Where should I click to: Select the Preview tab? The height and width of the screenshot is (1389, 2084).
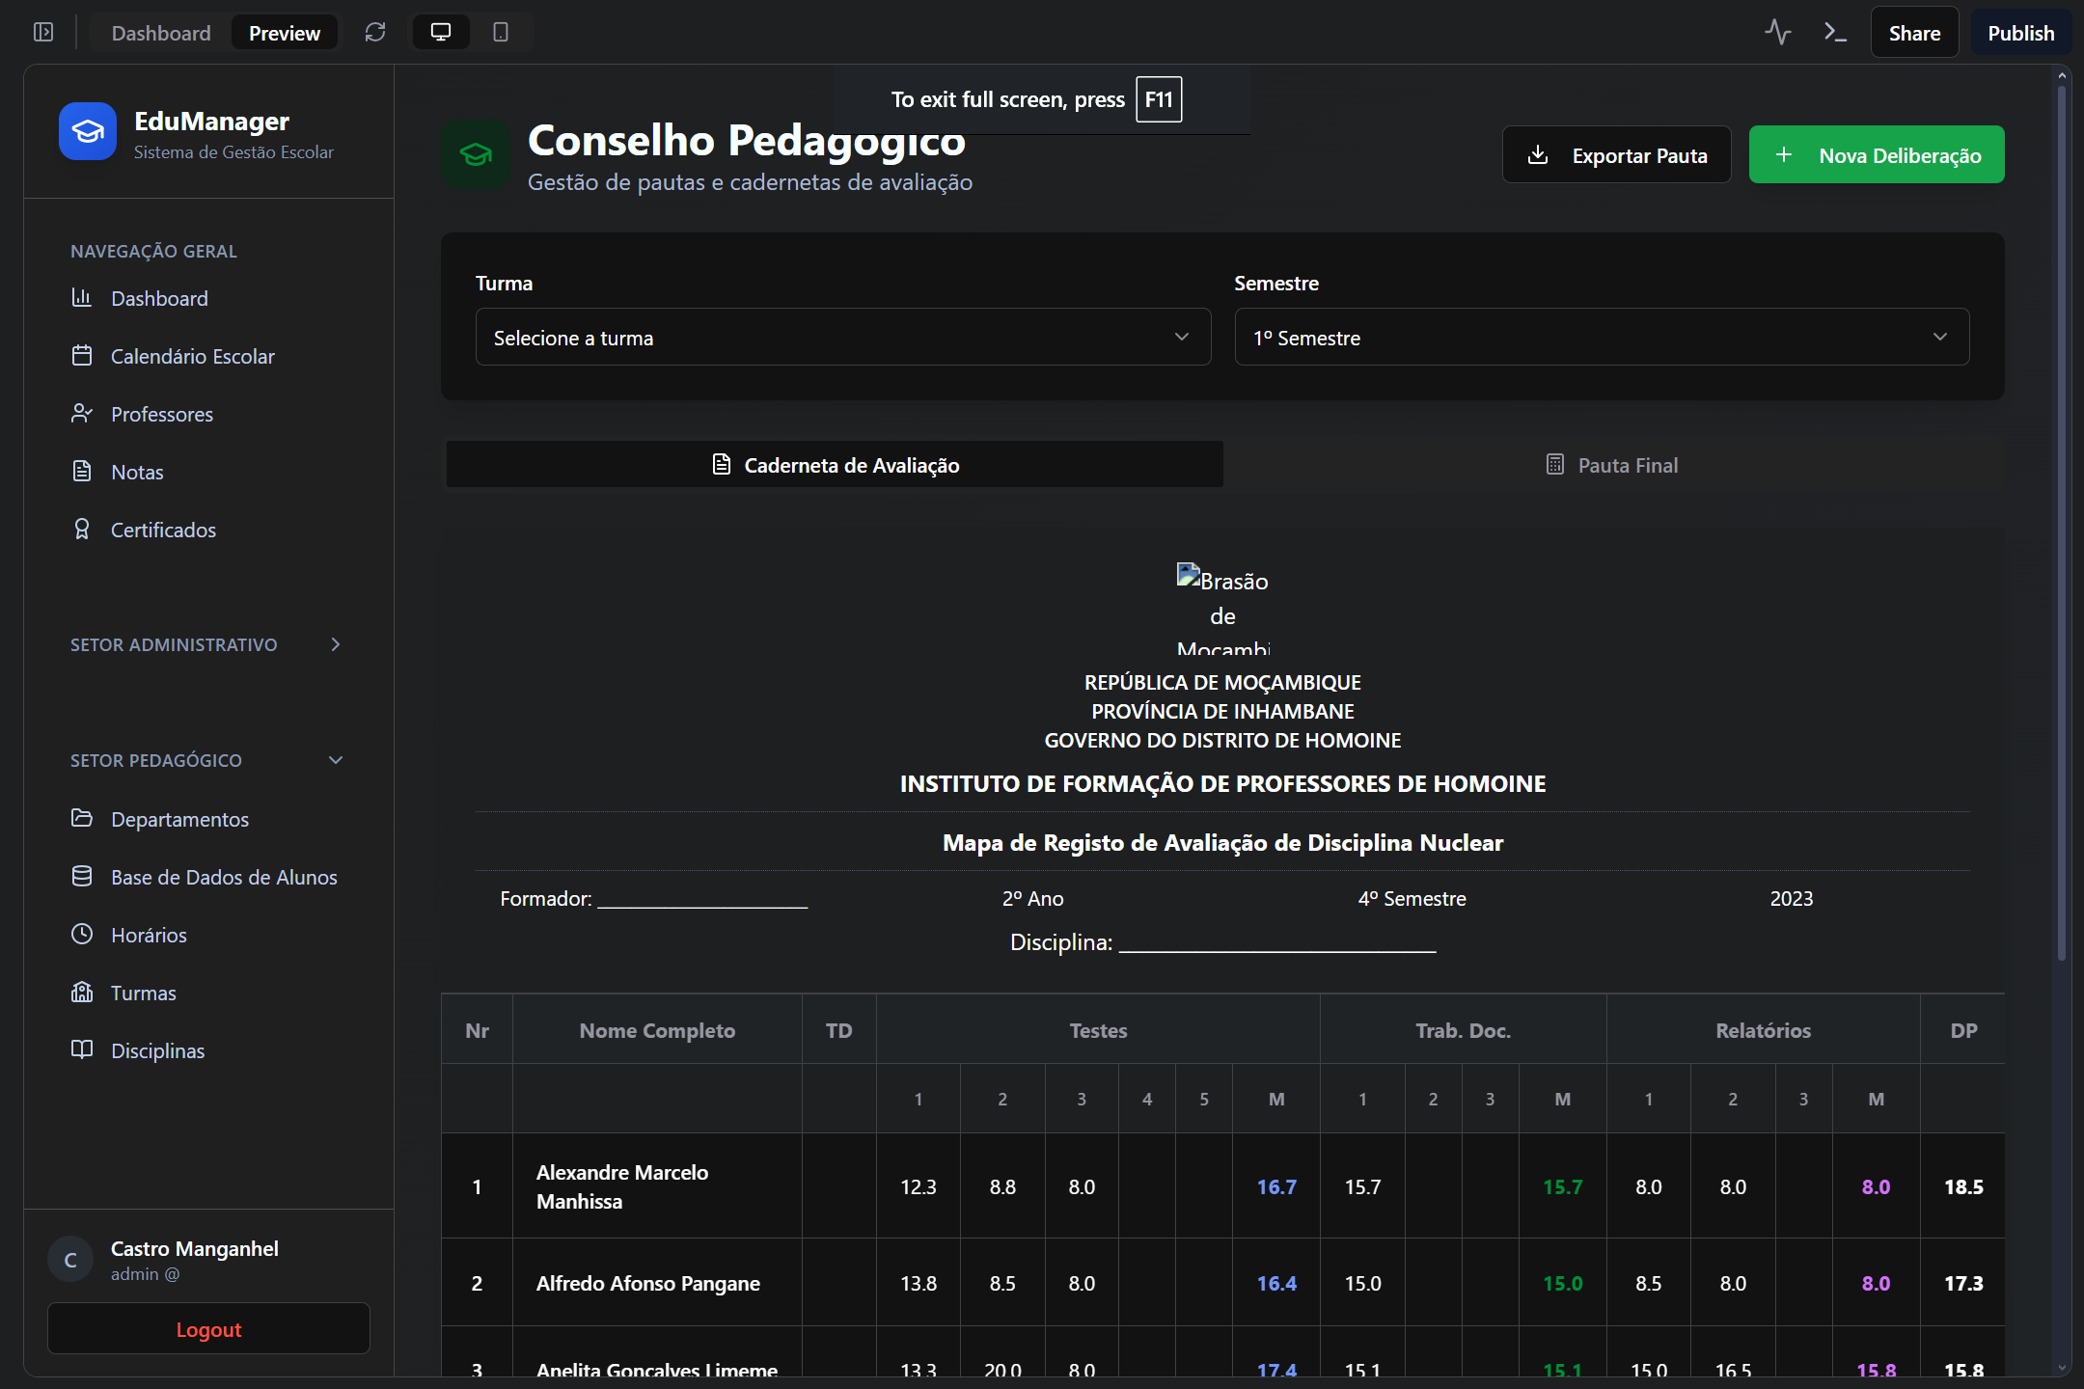coord(285,33)
